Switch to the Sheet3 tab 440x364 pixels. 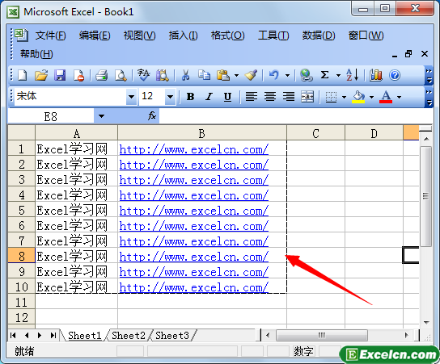(172, 335)
